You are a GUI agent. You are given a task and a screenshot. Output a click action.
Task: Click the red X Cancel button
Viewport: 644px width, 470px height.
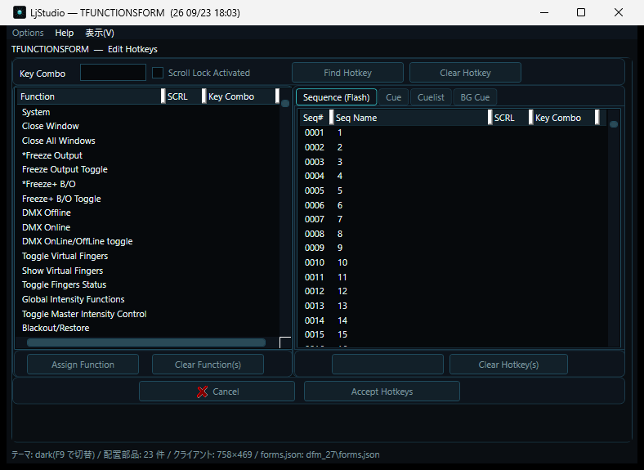point(217,392)
